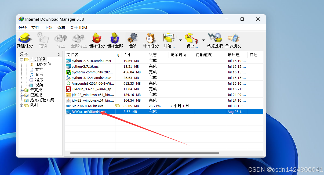Select 音乐 category
324x175 pixels.
coord(39,75)
